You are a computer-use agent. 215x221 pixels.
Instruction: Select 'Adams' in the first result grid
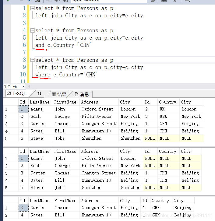point(41,109)
